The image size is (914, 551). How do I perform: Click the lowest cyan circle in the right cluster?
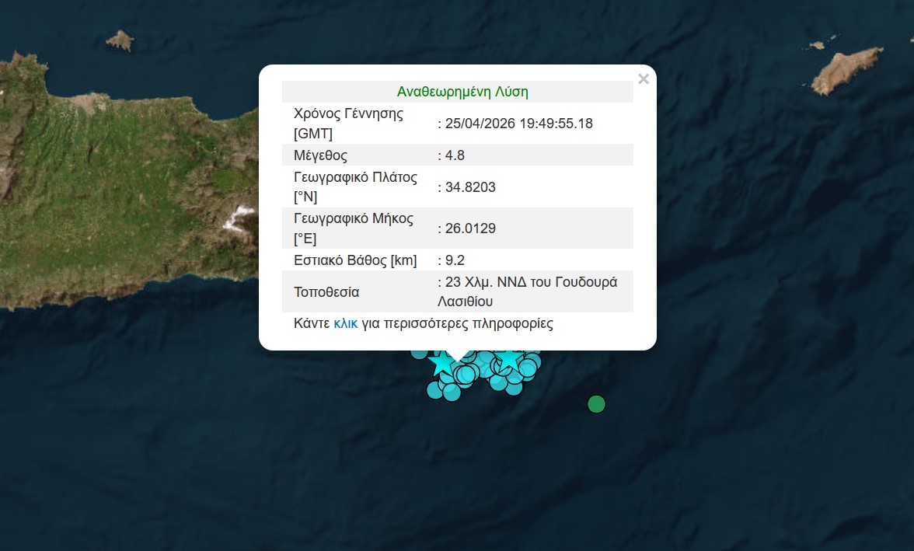coord(513,386)
